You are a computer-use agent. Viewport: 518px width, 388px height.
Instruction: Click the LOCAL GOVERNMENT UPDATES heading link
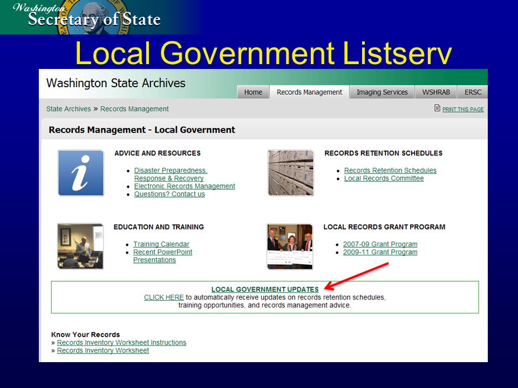click(x=265, y=289)
